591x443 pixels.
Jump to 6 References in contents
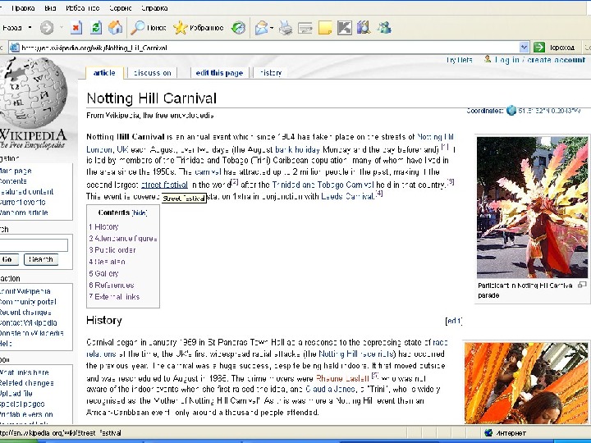tap(112, 285)
